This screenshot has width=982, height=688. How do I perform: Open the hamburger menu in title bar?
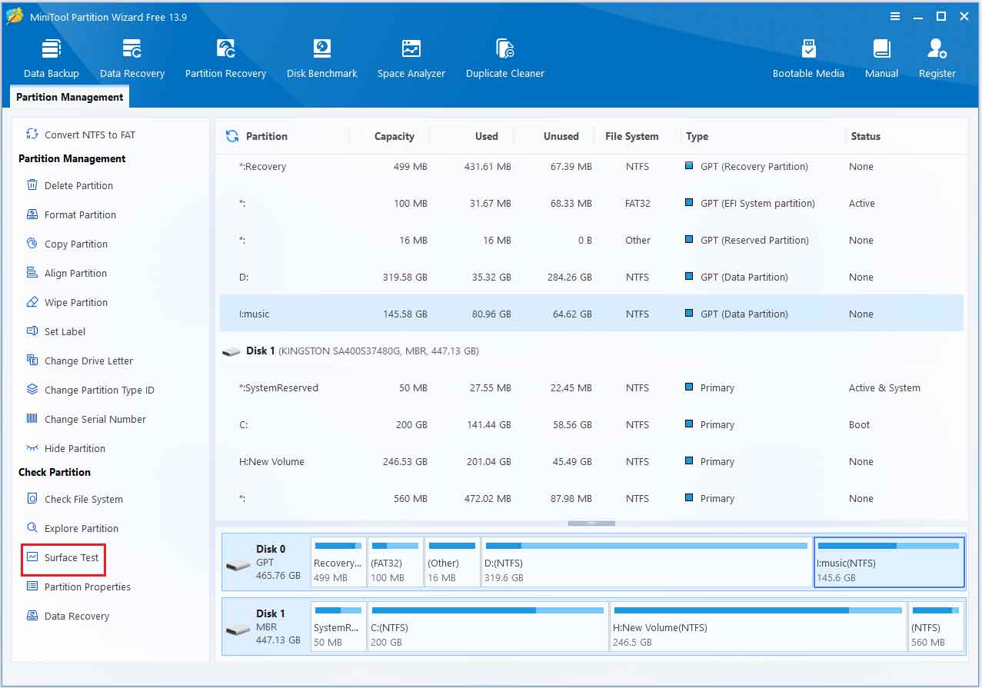895,16
